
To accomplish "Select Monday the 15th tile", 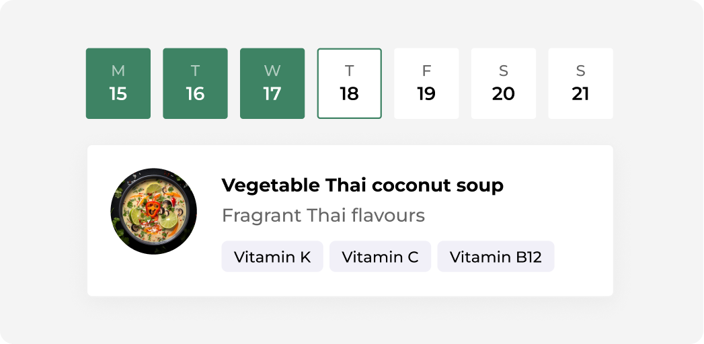I will (x=118, y=83).
